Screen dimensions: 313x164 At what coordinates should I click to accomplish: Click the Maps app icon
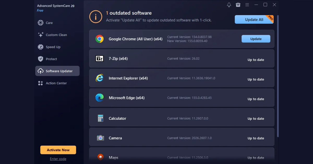[x=100, y=157]
